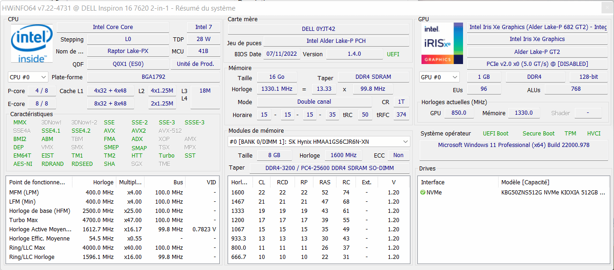Open the CPU #0 selector dropdown
The height and width of the screenshot is (270, 614).
tap(28, 77)
